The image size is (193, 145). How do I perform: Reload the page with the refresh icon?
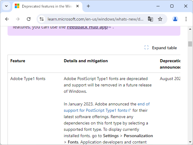tap(29, 19)
